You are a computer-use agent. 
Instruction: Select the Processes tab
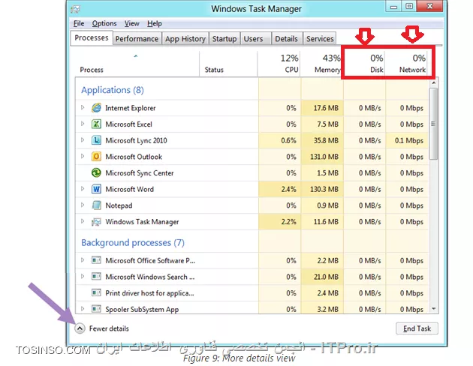click(92, 38)
